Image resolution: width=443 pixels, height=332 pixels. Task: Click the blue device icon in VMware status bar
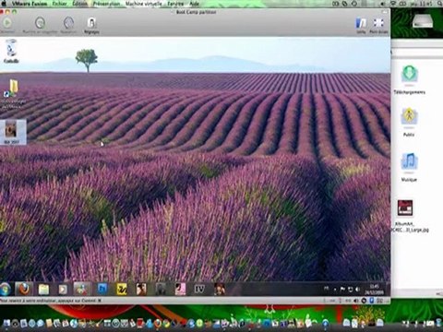pyautogui.click(x=372, y=301)
